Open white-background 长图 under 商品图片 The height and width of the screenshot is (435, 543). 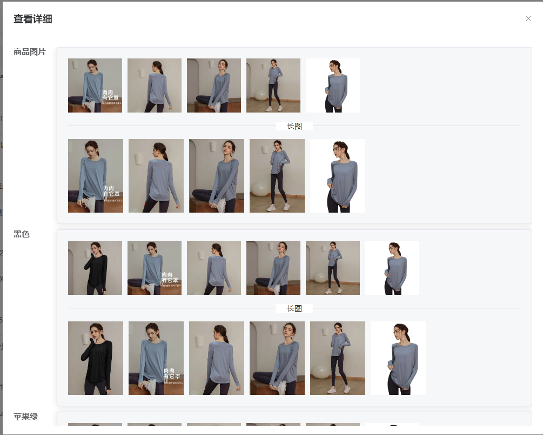click(338, 176)
